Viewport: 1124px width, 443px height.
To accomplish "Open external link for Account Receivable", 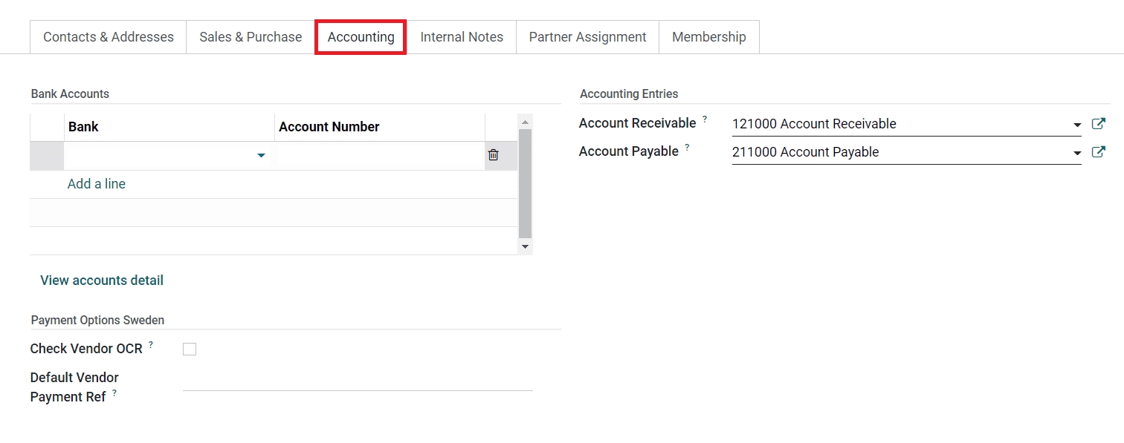I will (x=1098, y=124).
